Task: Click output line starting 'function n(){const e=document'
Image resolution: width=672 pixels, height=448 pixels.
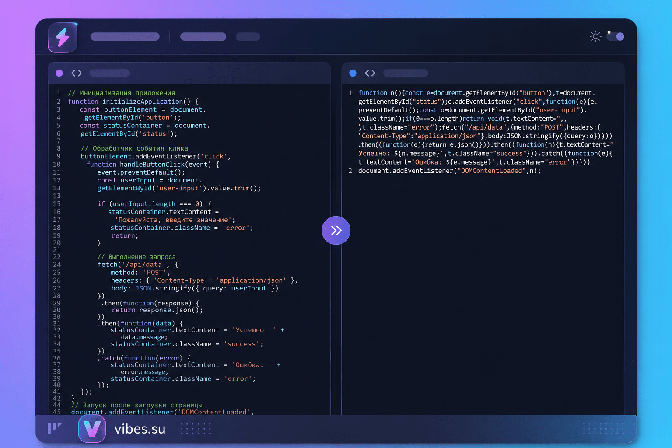Action: 476,93
